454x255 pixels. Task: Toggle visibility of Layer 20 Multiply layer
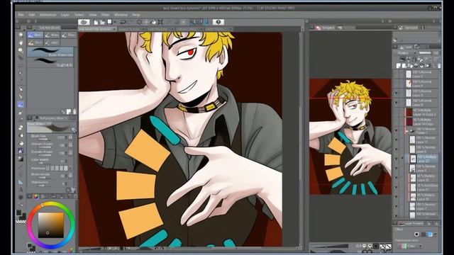(x=397, y=197)
